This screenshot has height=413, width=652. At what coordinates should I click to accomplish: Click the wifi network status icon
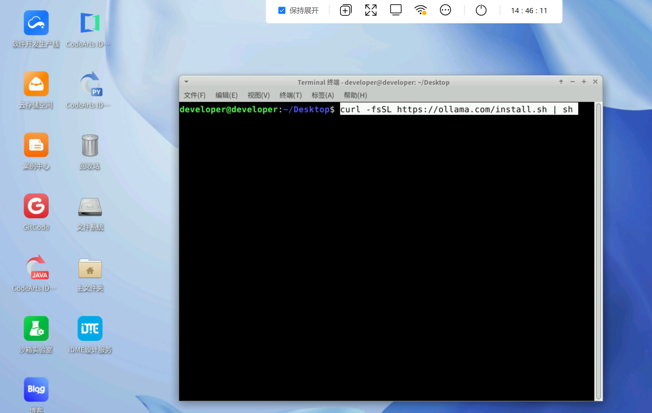point(420,10)
